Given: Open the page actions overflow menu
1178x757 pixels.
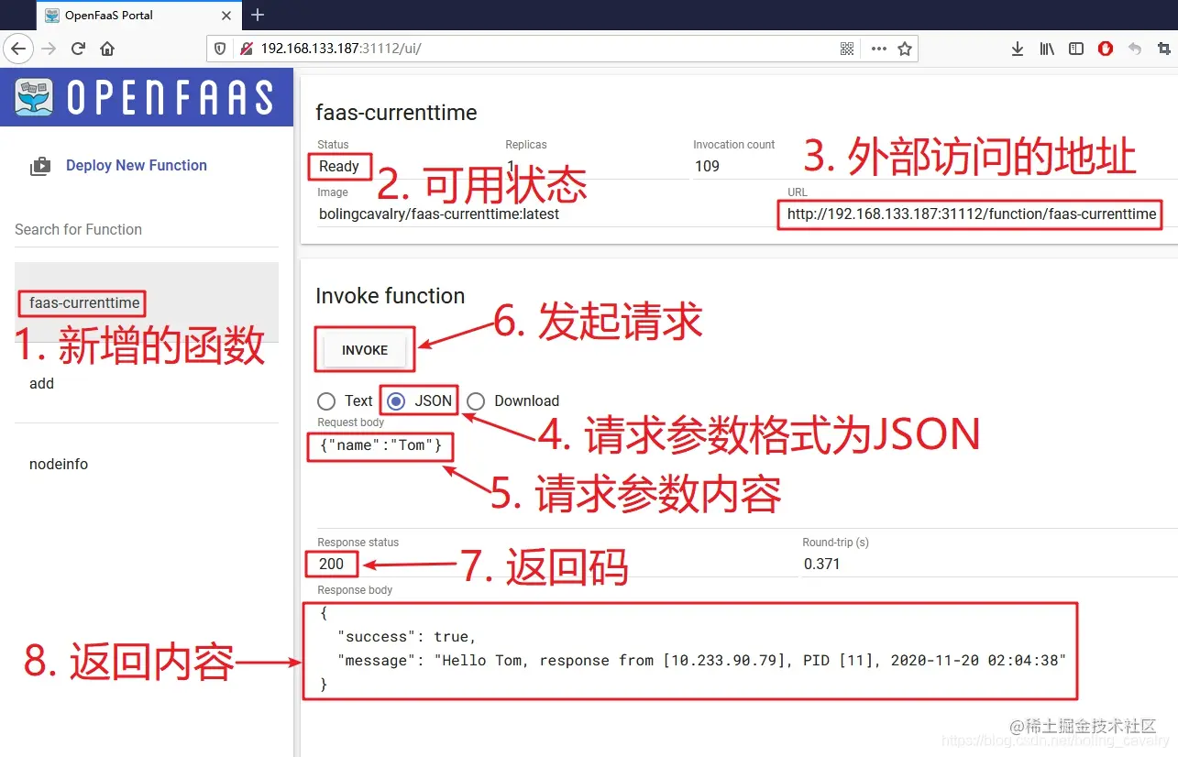Looking at the screenshot, I should point(877,49).
